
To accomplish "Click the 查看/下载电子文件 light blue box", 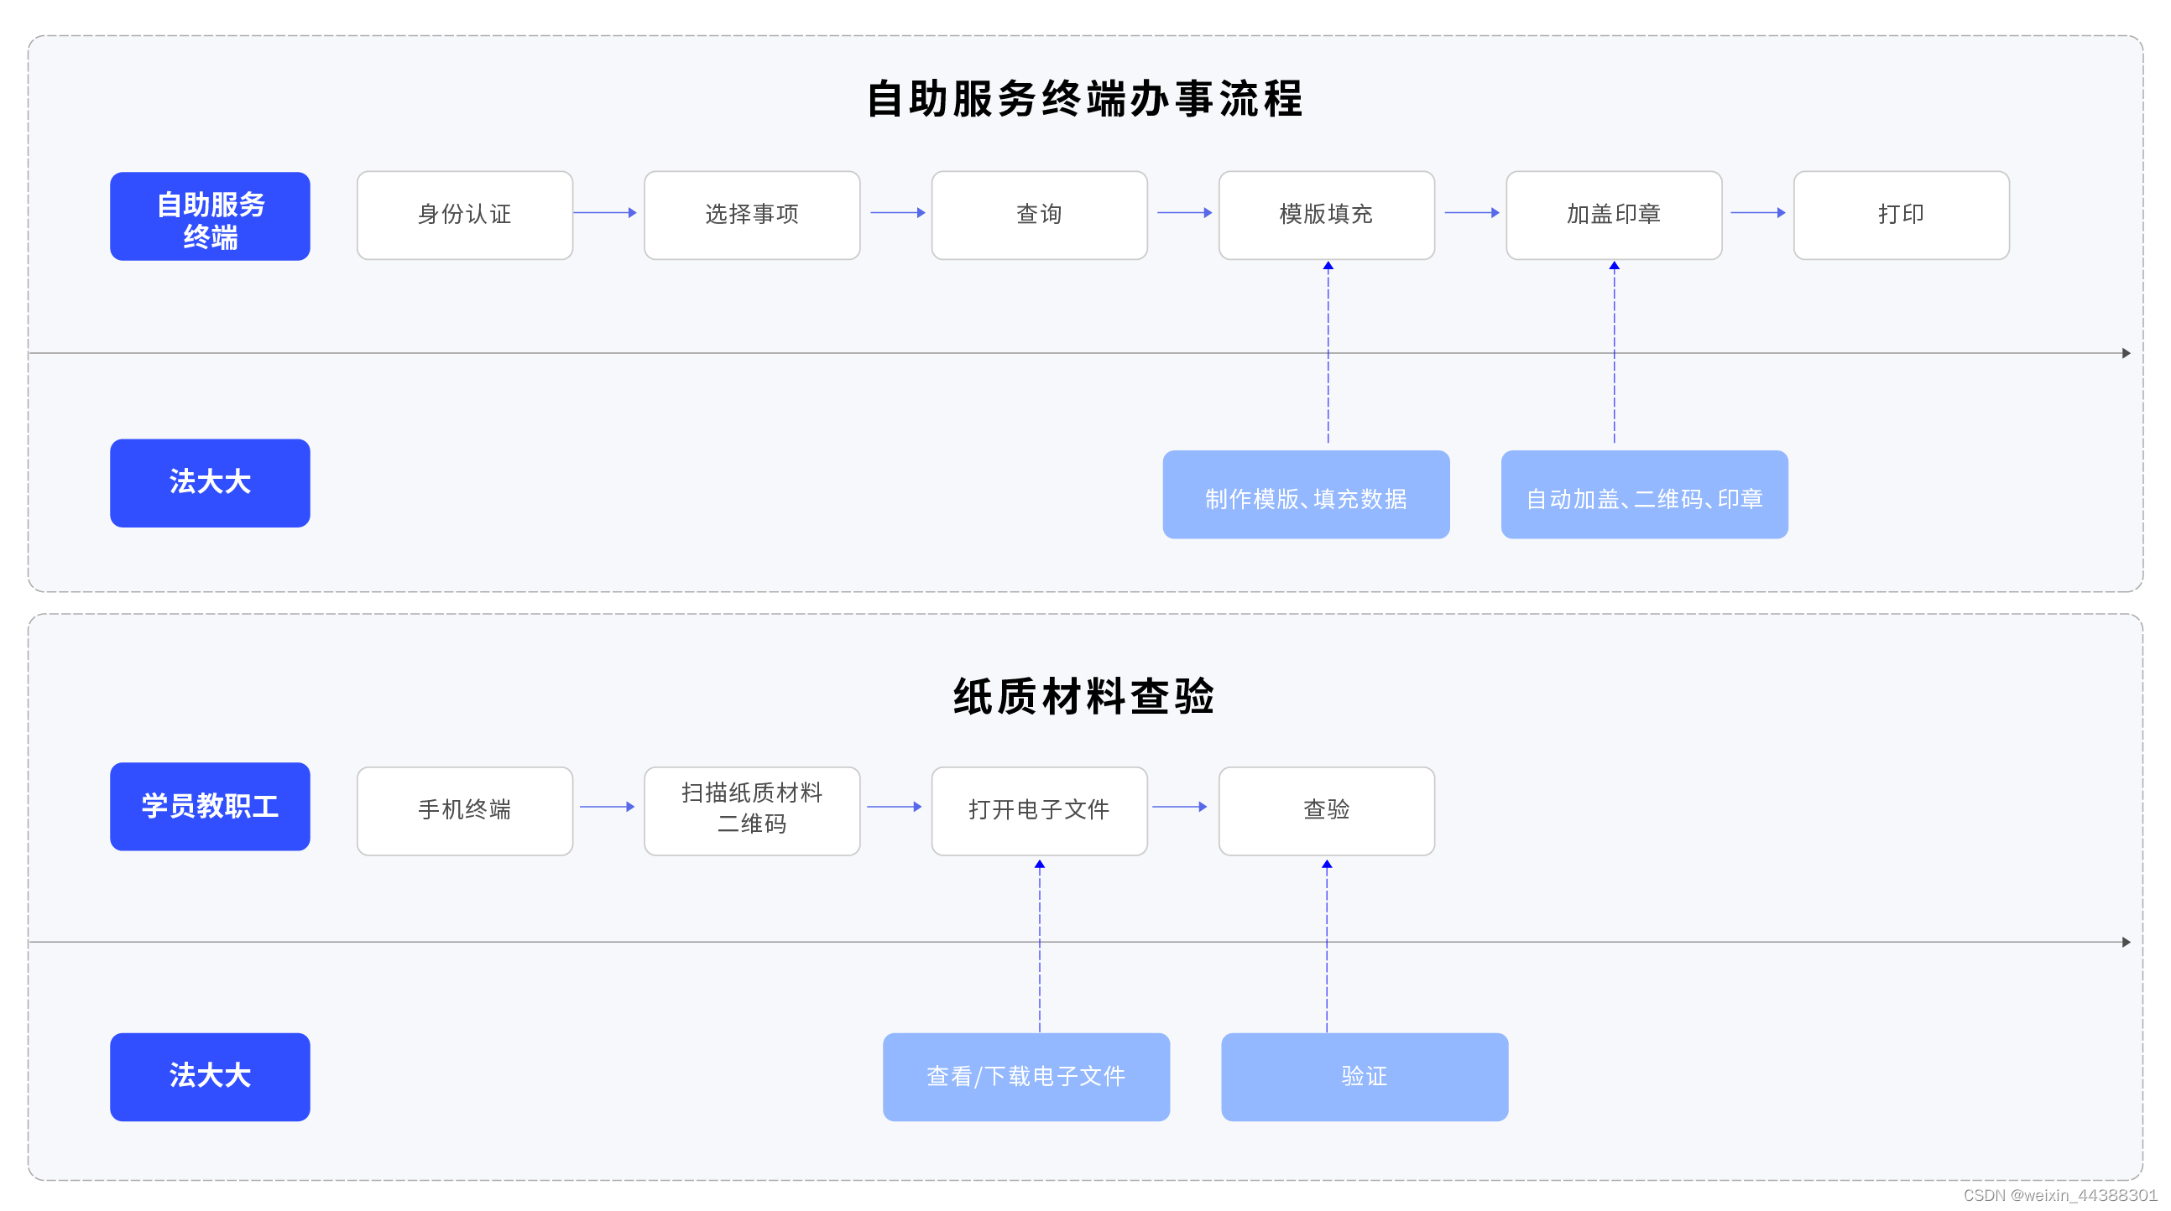I will (1026, 1077).
